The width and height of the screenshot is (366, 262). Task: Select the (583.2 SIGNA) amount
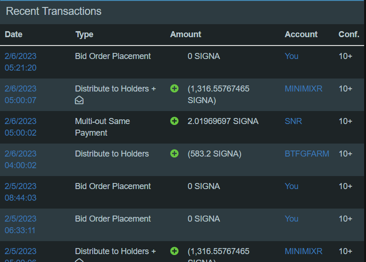214,154
